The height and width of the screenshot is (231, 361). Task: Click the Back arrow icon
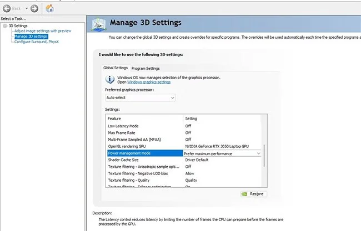[x=6, y=8]
